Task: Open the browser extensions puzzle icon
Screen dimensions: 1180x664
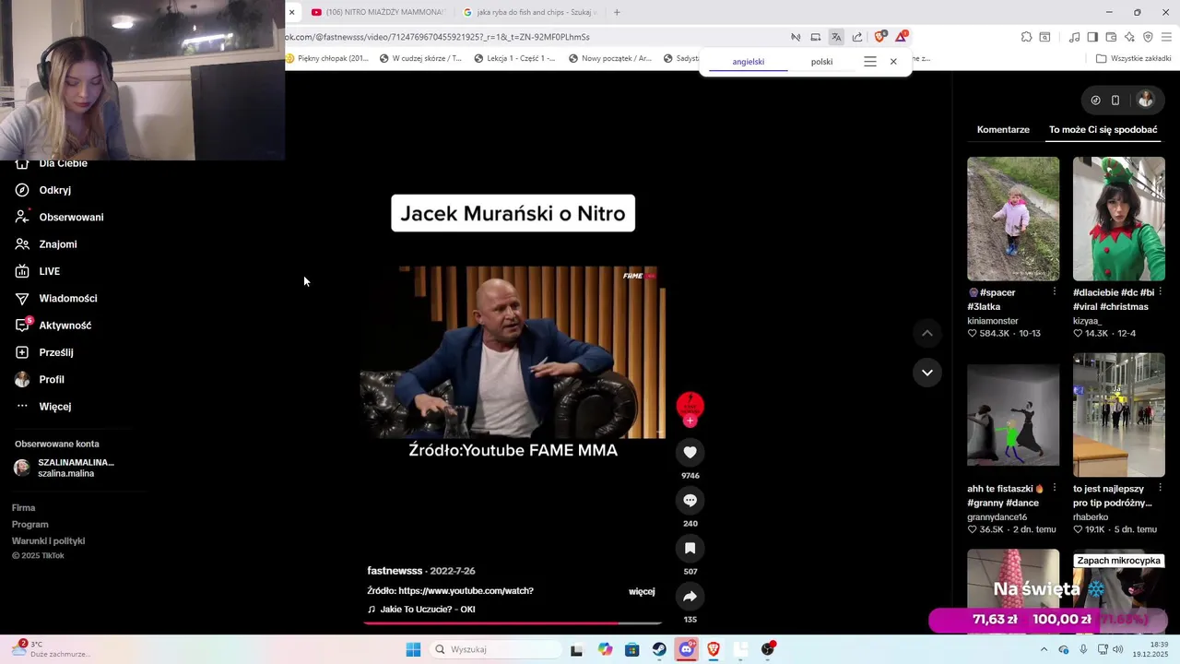Action: pyautogui.click(x=1026, y=37)
